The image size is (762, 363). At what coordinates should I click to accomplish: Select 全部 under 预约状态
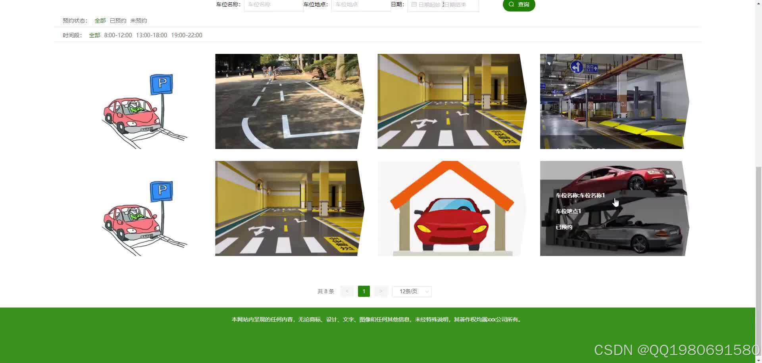(100, 20)
